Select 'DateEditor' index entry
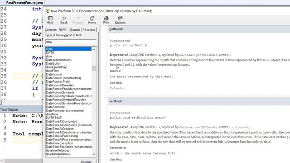This screenshot has height=163, width=290. [x=53, y=63]
